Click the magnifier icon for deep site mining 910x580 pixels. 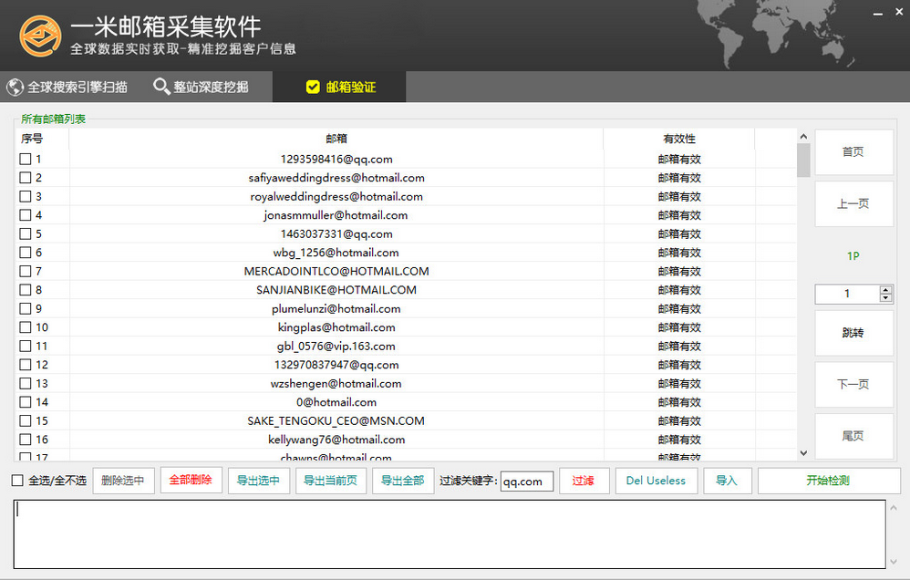click(161, 88)
